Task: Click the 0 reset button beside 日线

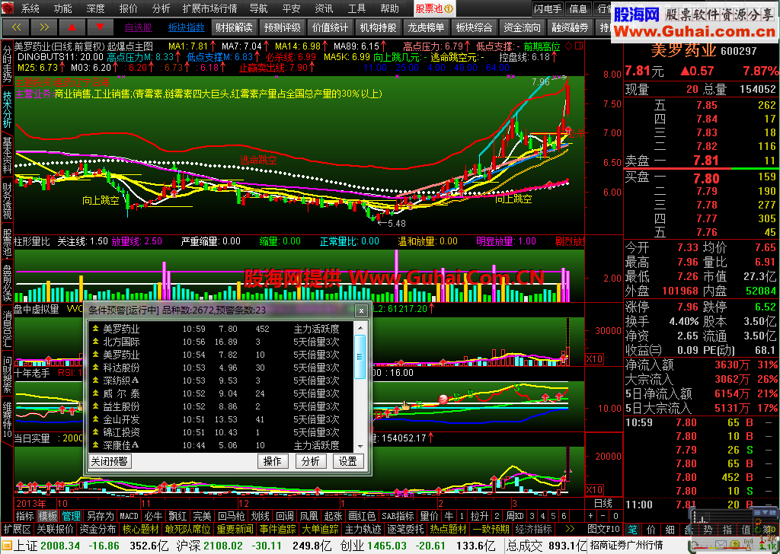Action: click(x=615, y=516)
